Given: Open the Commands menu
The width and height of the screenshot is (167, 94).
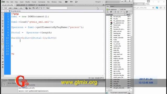Looking at the screenshot, I should pyautogui.click(x=41, y=2).
